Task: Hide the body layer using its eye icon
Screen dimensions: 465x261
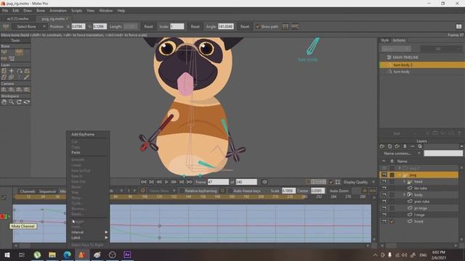Action: (x=384, y=195)
